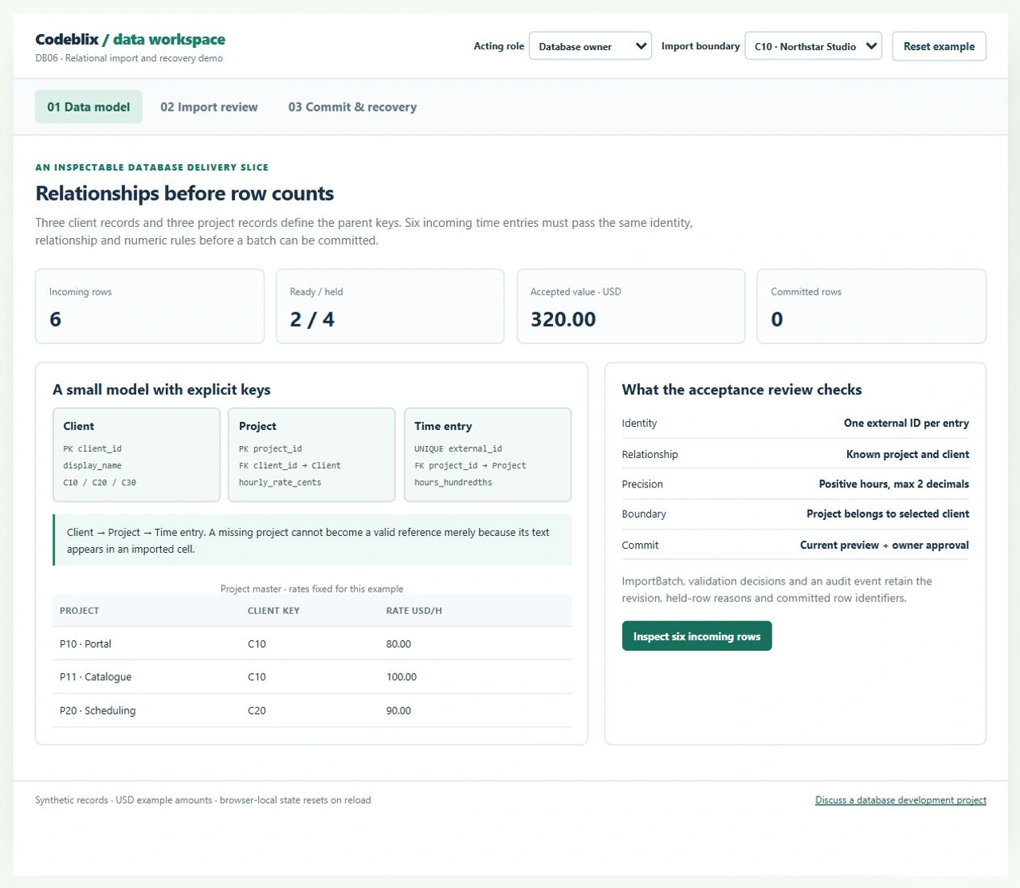Click the 100.00 rate cell

pyautogui.click(x=402, y=677)
